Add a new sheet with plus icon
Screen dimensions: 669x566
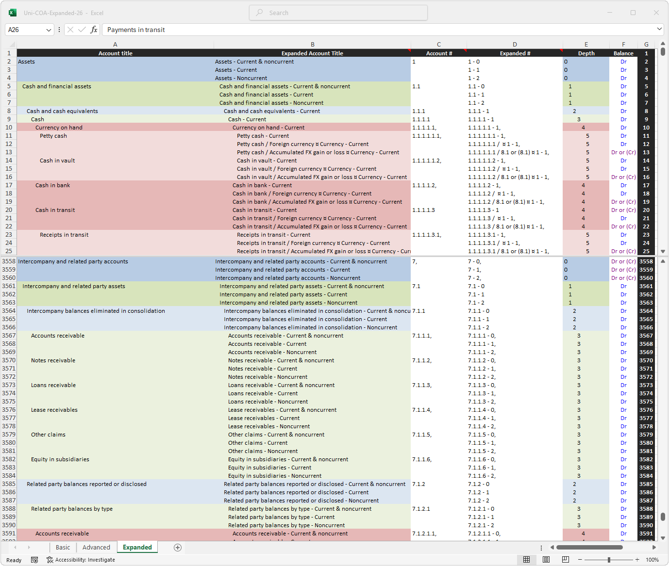click(x=178, y=548)
